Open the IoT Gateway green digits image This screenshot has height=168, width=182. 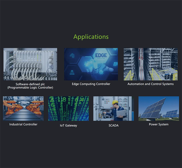pos(69,108)
